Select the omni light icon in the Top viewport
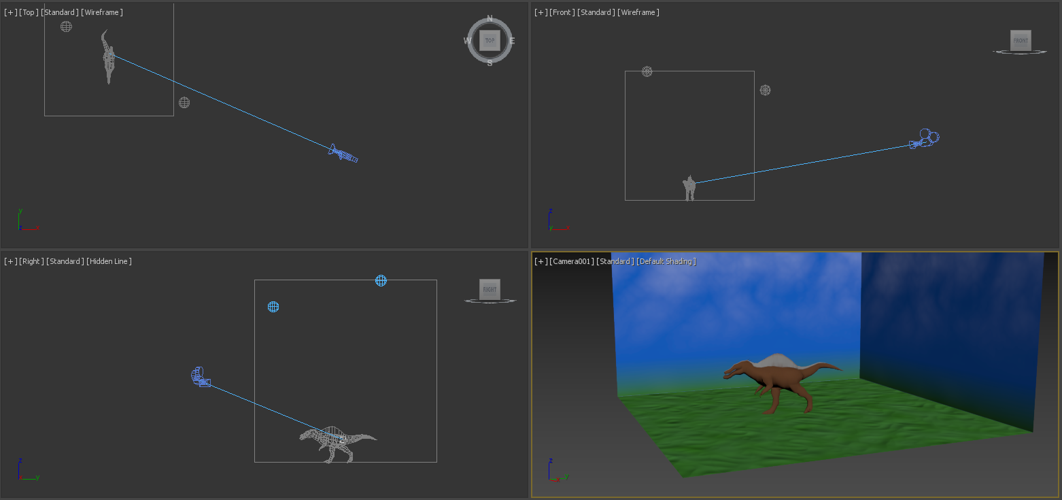The width and height of the screenshot is (1062, 500). [66, 27]
